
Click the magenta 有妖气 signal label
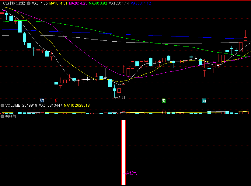[131, 173]
